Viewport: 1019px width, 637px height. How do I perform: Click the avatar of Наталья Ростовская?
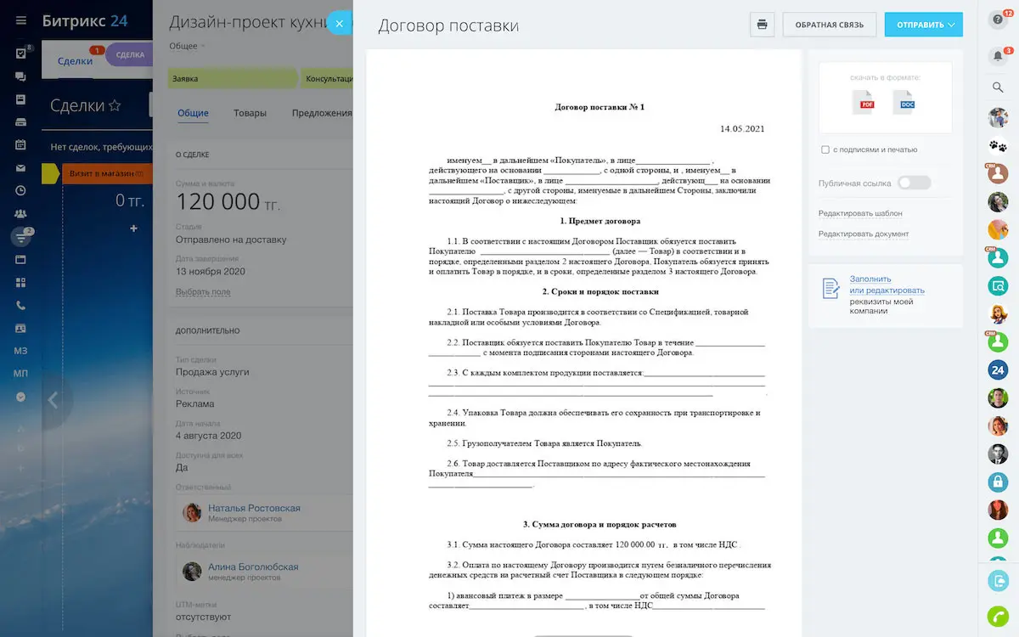pyautogui.click(x=191, y=511)
